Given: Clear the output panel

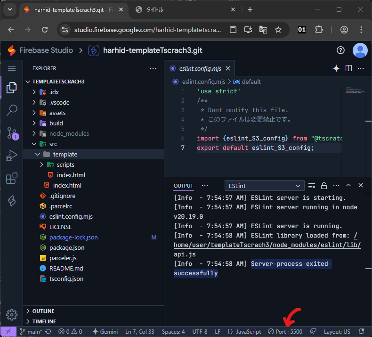Looking at the screenshot, I should click(x=312, y=186).
